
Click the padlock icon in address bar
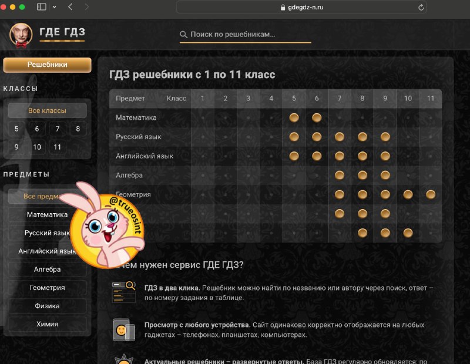[283, 8]
